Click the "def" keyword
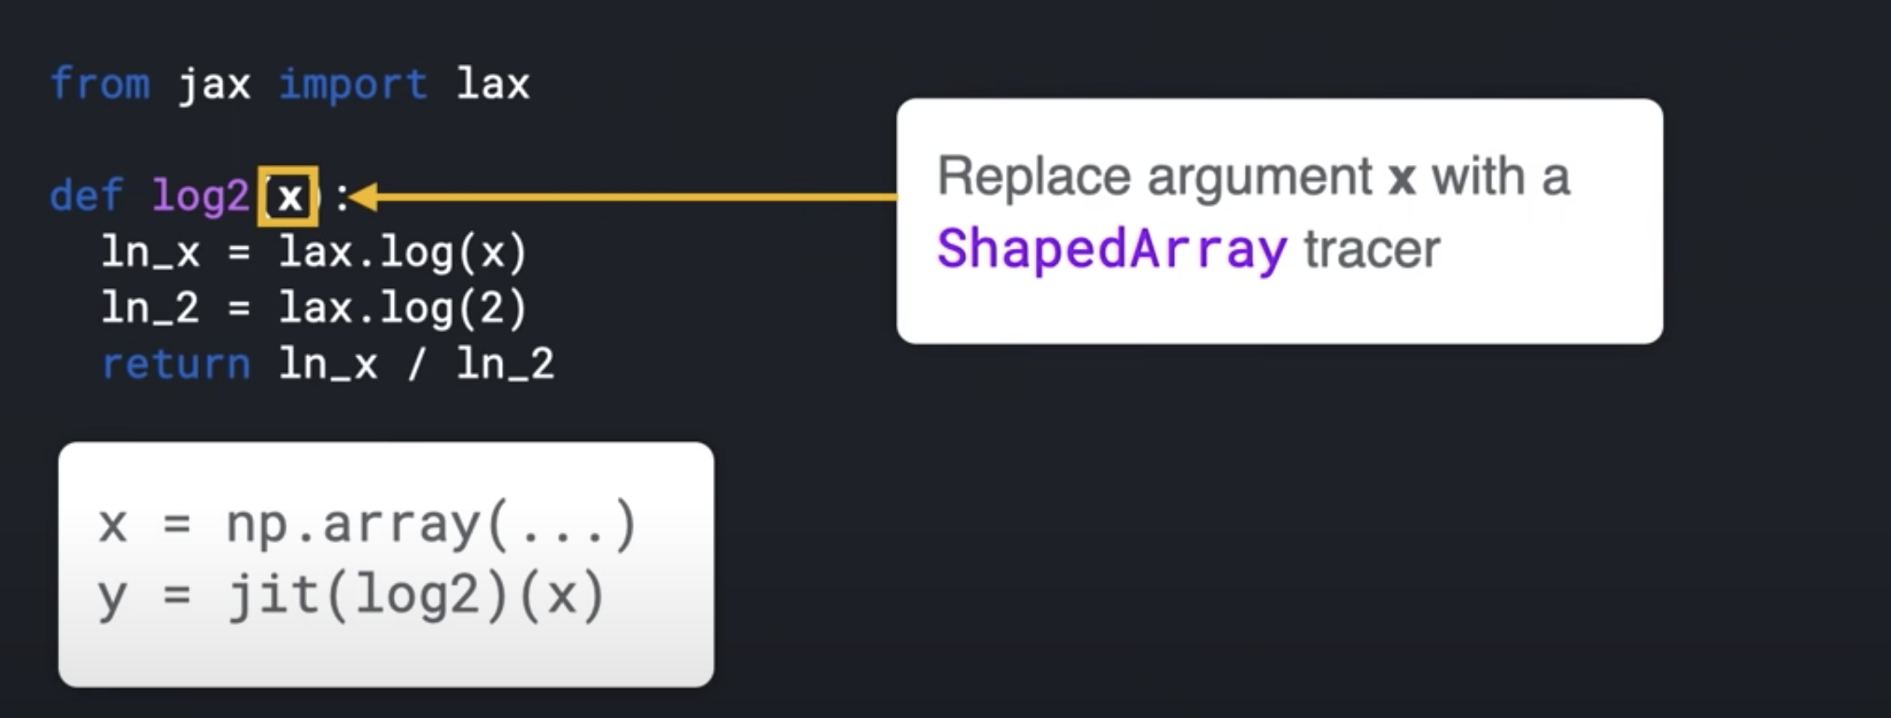 coord(87,197)
